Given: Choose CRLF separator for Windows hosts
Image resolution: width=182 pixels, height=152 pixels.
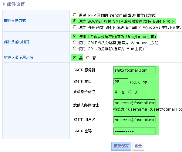Looking at the screenshot, I should pyautogui.click(x=75, y=43).
